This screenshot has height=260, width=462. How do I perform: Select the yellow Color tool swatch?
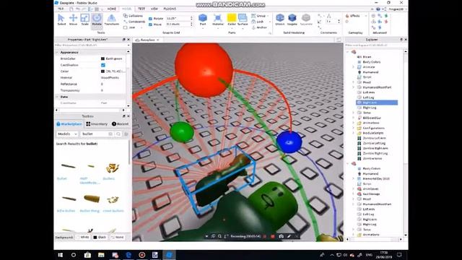click(232, 18)
